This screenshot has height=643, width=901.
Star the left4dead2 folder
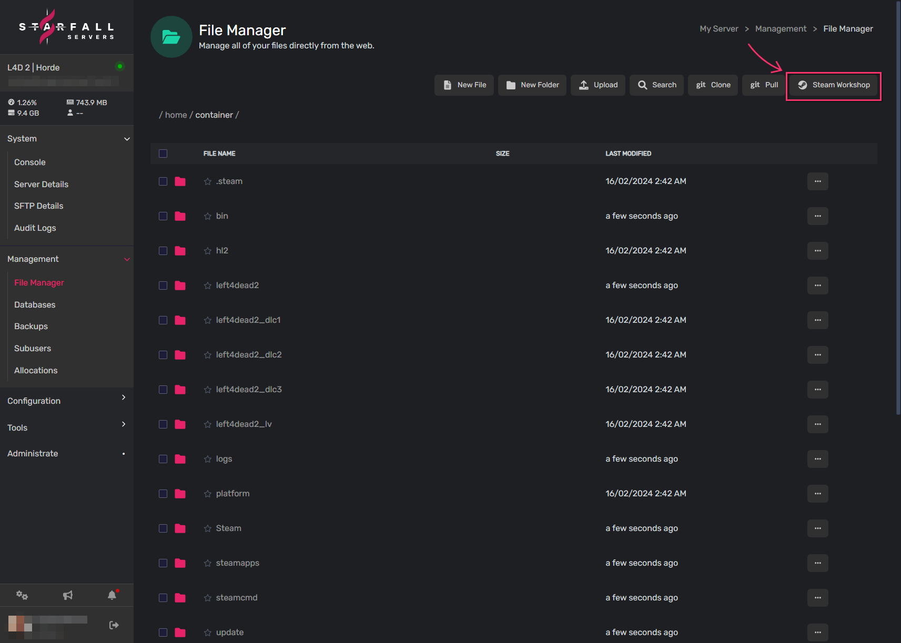tap(207, 285)
